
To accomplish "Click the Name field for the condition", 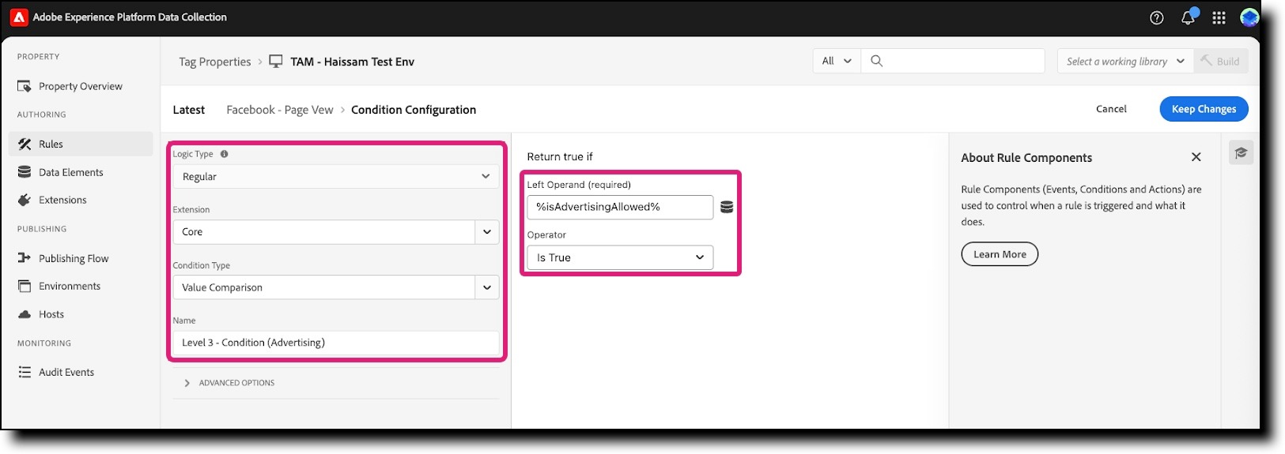I will coord(336,343).
